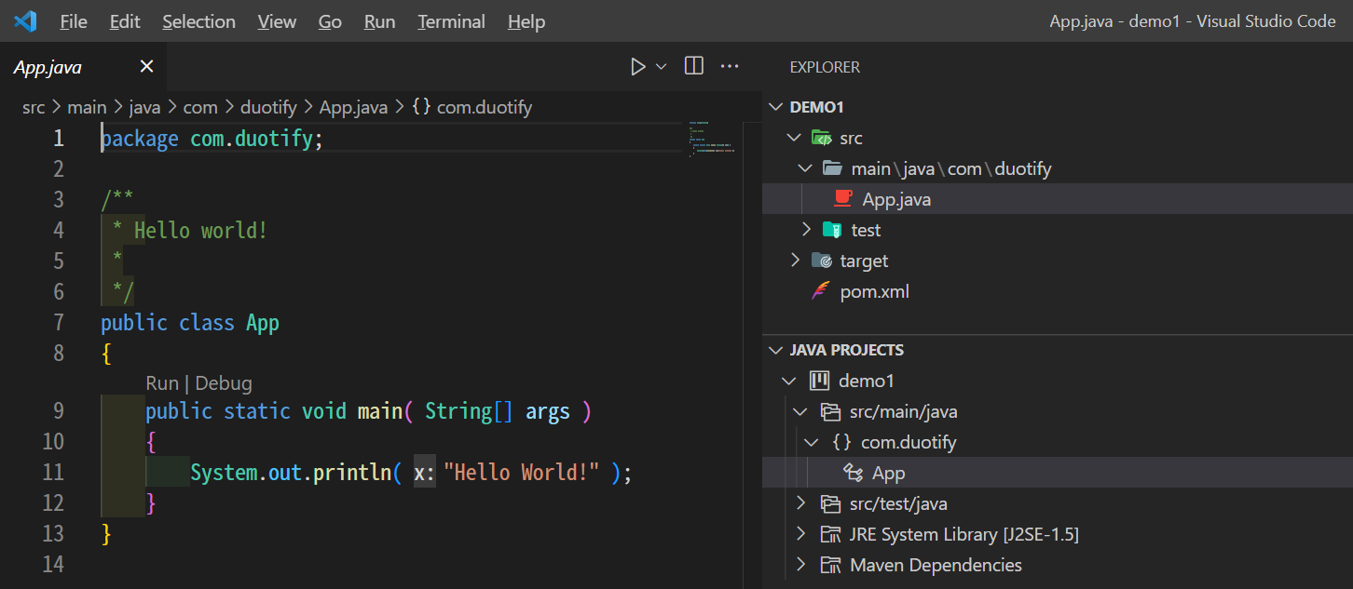
Task: Open the Help menu
Action: coord(526,21)
